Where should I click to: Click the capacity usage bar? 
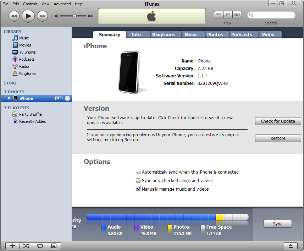click(x=167, y=217)
